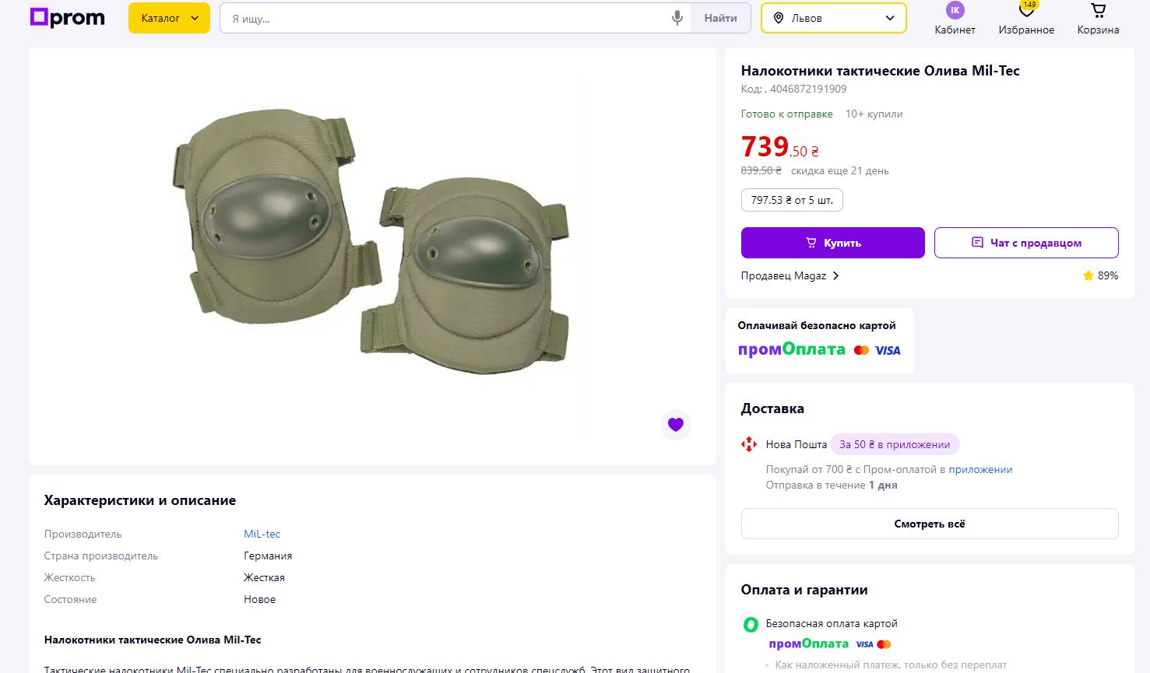Click the Характеристики и описание heading
The image size is (1150, 673).
(140, 500)
